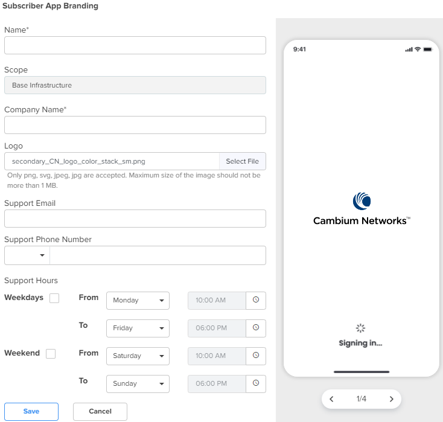Screen dimensions: 443x422
Task: Open clock picker for Weekend To time
Action: coord(255,383)
